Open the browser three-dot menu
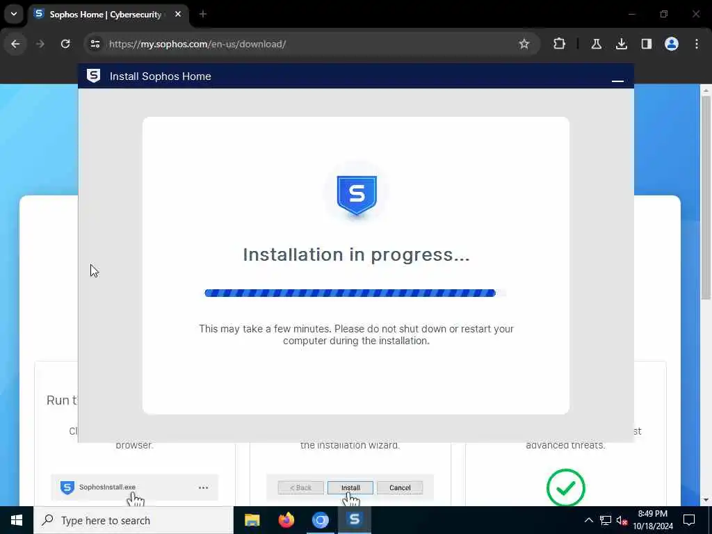Screen dimensions: 712x534 pos(697,44)
